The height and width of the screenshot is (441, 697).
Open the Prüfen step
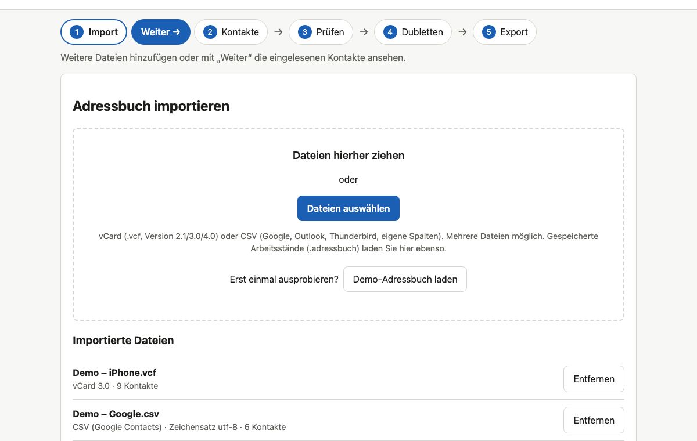click(x=321, y=32)
